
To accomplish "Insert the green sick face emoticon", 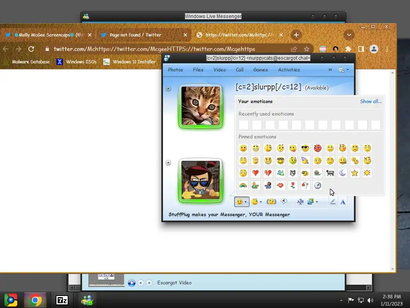I will pos(293,160).
